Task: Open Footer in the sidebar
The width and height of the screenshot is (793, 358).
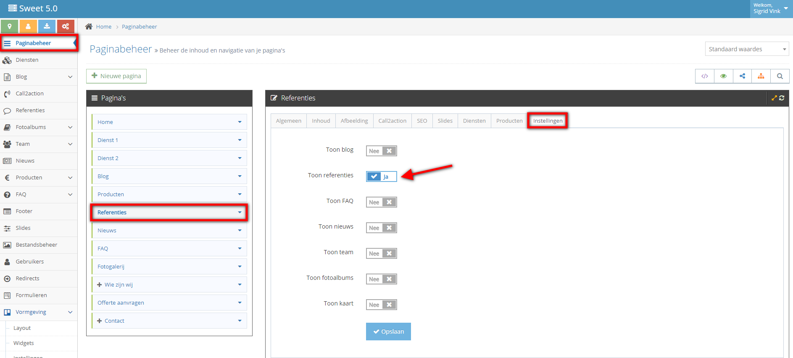Action: click(x=39, y=211)
